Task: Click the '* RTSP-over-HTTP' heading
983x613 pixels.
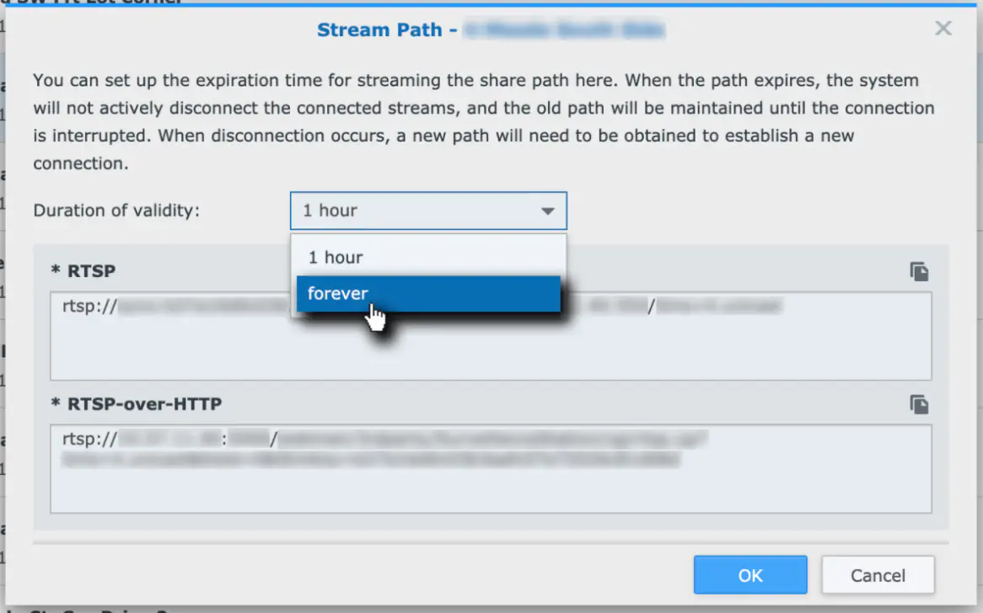Action: click(x=136, y=404)
